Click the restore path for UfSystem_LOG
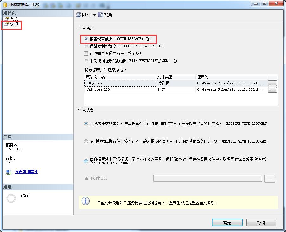 [231, 90]
